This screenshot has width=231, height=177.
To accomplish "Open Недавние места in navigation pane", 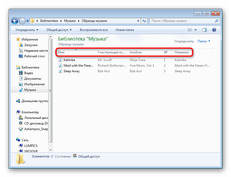I will tap(36, 51).
